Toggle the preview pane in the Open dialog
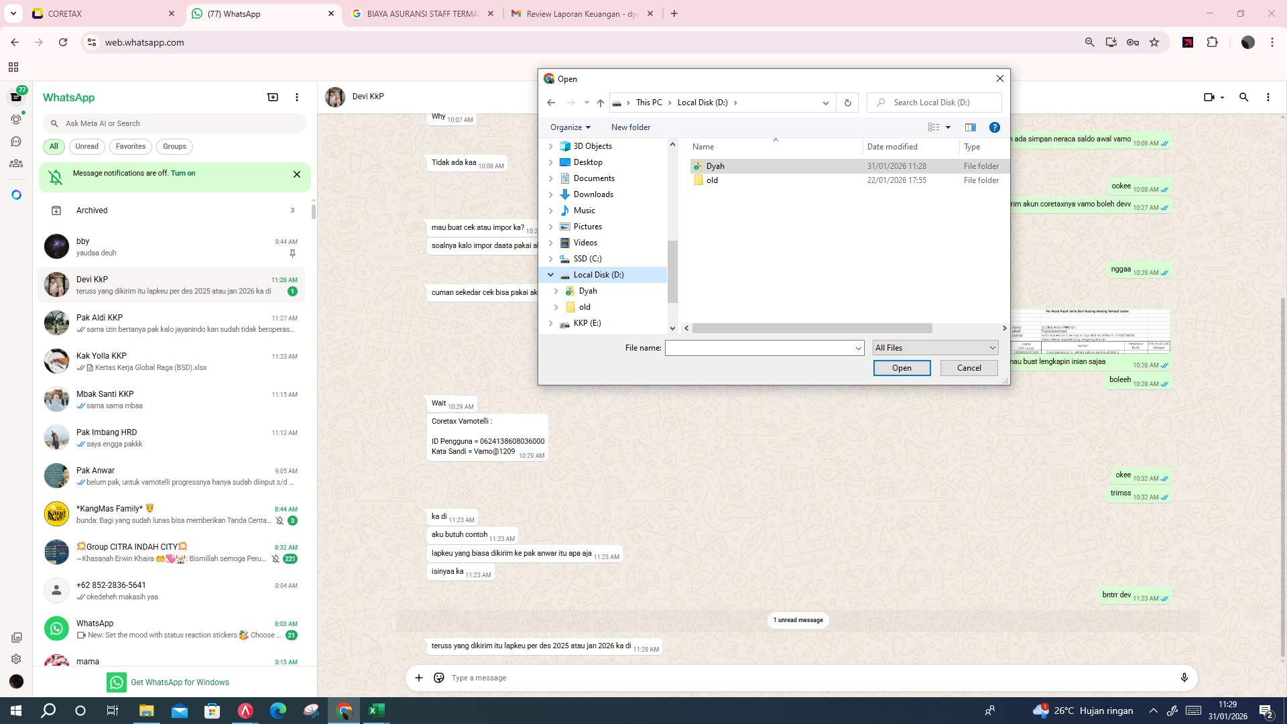1287x724 pixels. tap(970, 127)
